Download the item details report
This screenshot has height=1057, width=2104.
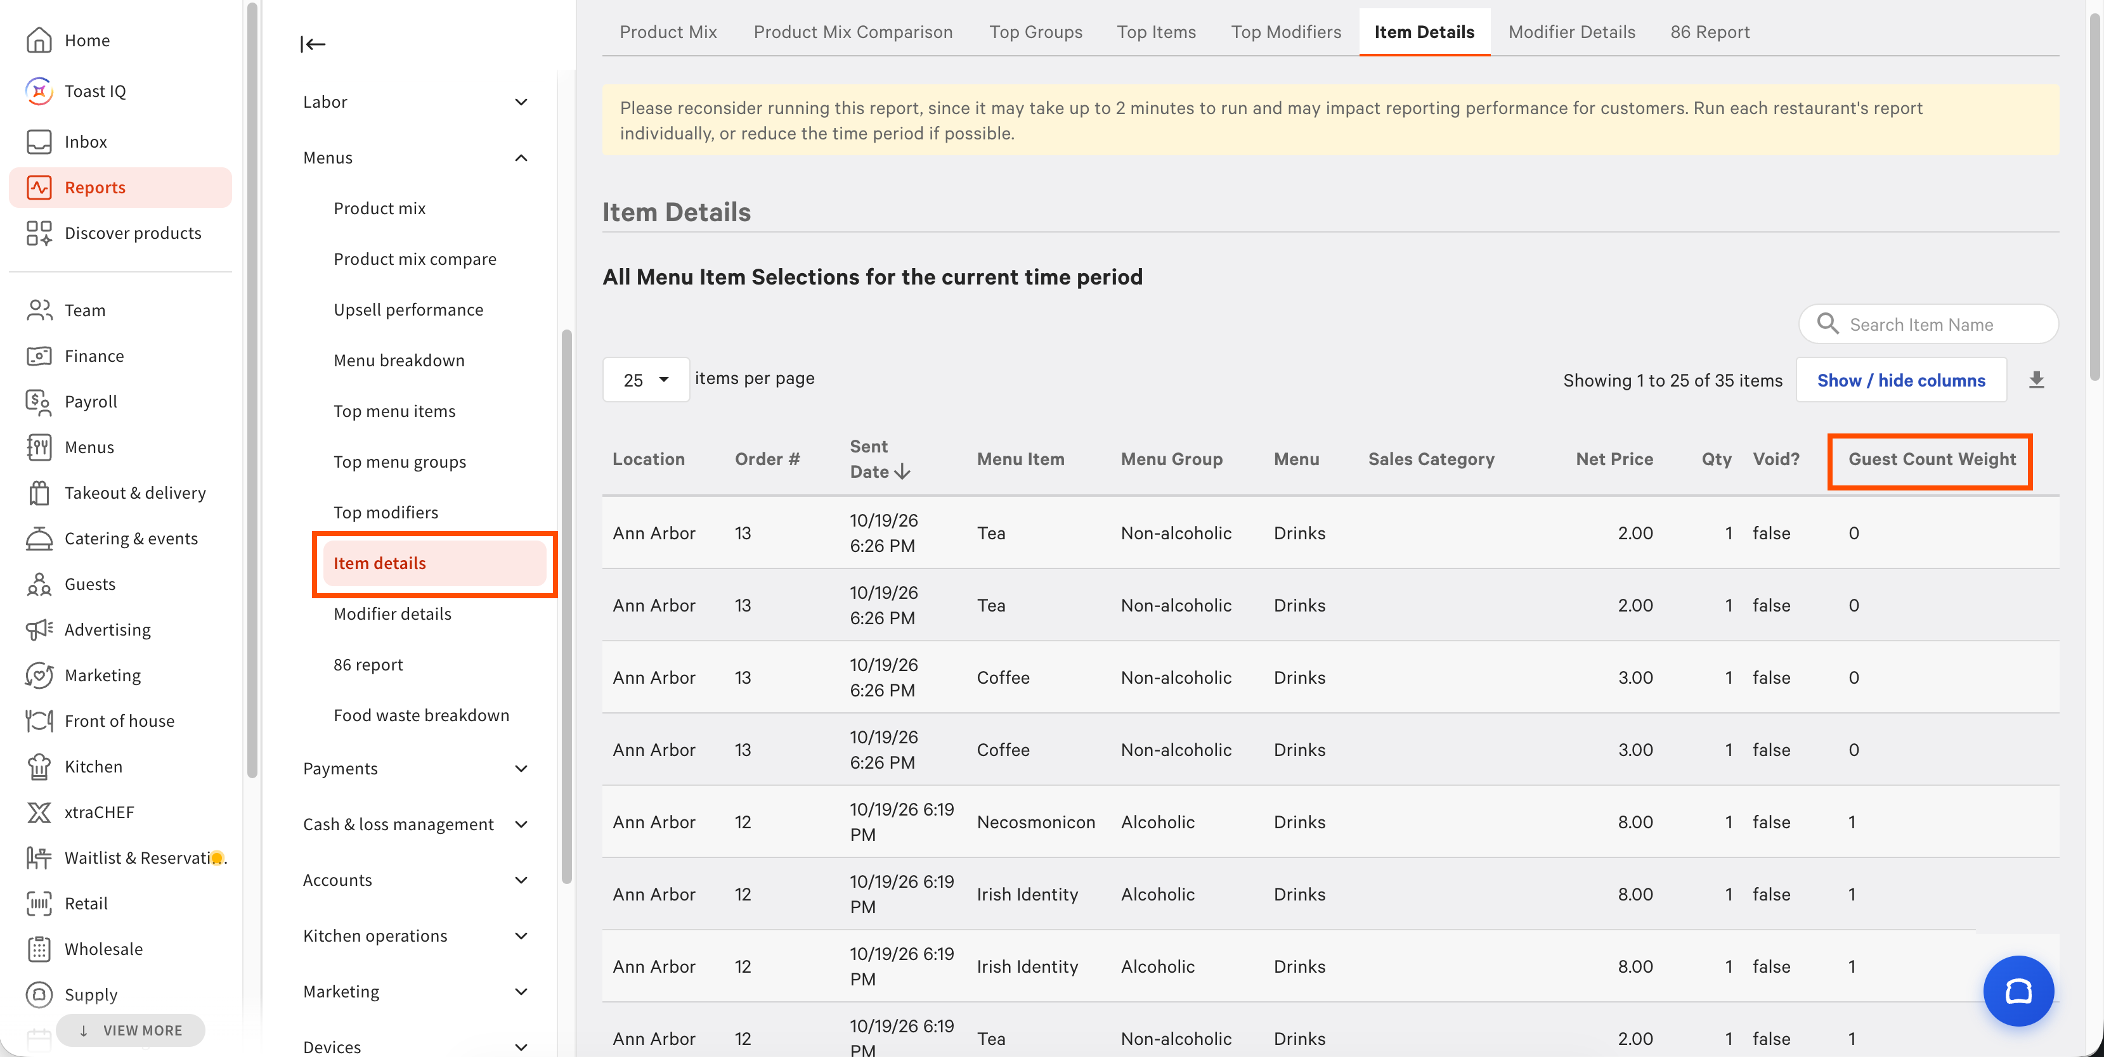click(2036, 380)
